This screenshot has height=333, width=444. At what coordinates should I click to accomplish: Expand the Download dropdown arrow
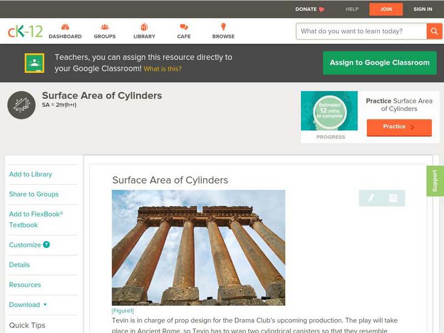click(45, 305)
